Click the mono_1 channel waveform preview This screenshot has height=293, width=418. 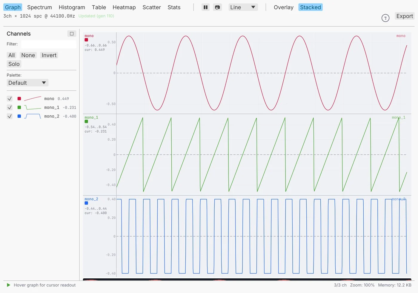pyautogui.click(x=33, y=107)
